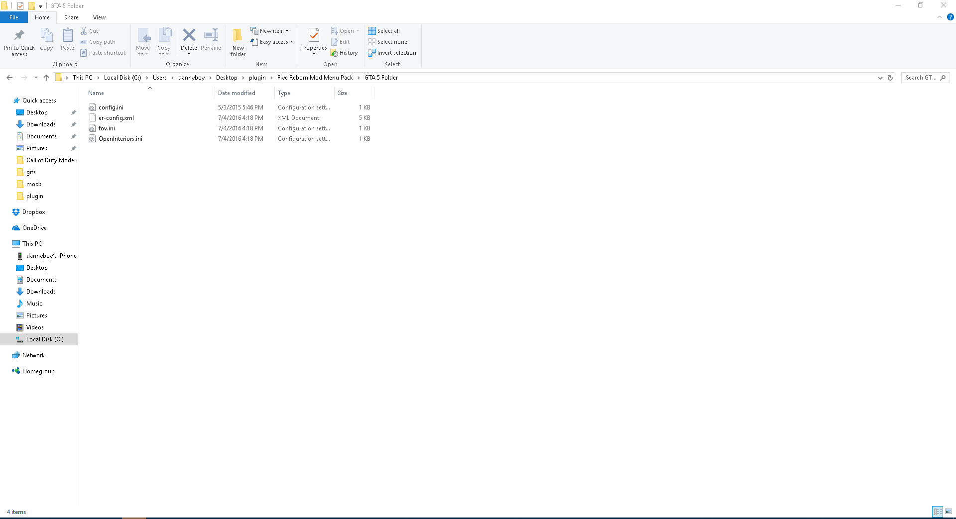Open recent locations dropdown arrow

36,78
